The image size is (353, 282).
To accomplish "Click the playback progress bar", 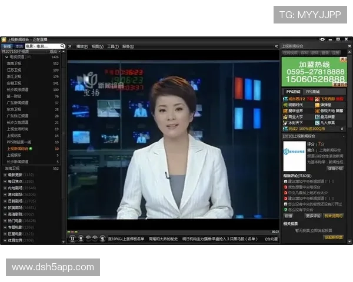I will pyautogui.click(x=169, y=231).
